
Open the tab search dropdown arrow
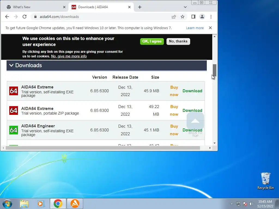[185, 7]
